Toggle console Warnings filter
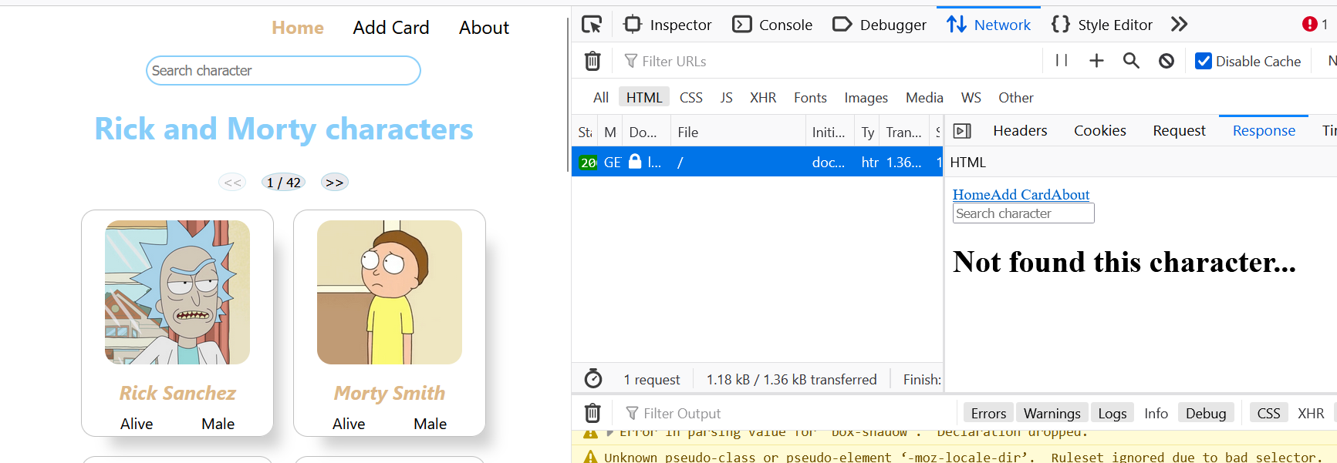Viewport: 1337px width, 463px height. click(x=1052, y=414)
